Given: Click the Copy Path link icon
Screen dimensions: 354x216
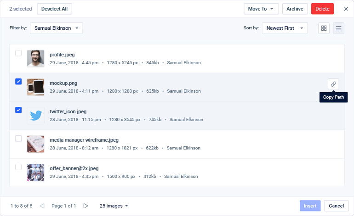Looking at the screenshot, I should point(333,84).
